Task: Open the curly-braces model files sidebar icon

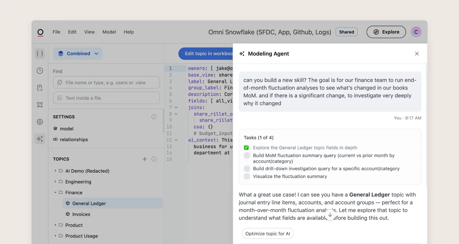Action: [x=40, y=53]
